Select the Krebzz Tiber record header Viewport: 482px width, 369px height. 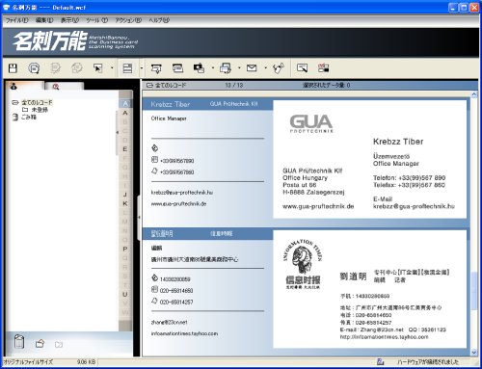coord(207,104)
